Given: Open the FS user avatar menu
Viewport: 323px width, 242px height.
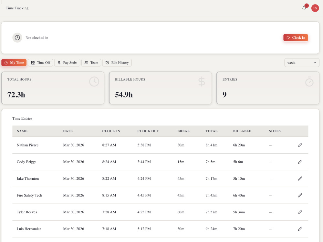Looking at the screenshot, I should point(315,8).
